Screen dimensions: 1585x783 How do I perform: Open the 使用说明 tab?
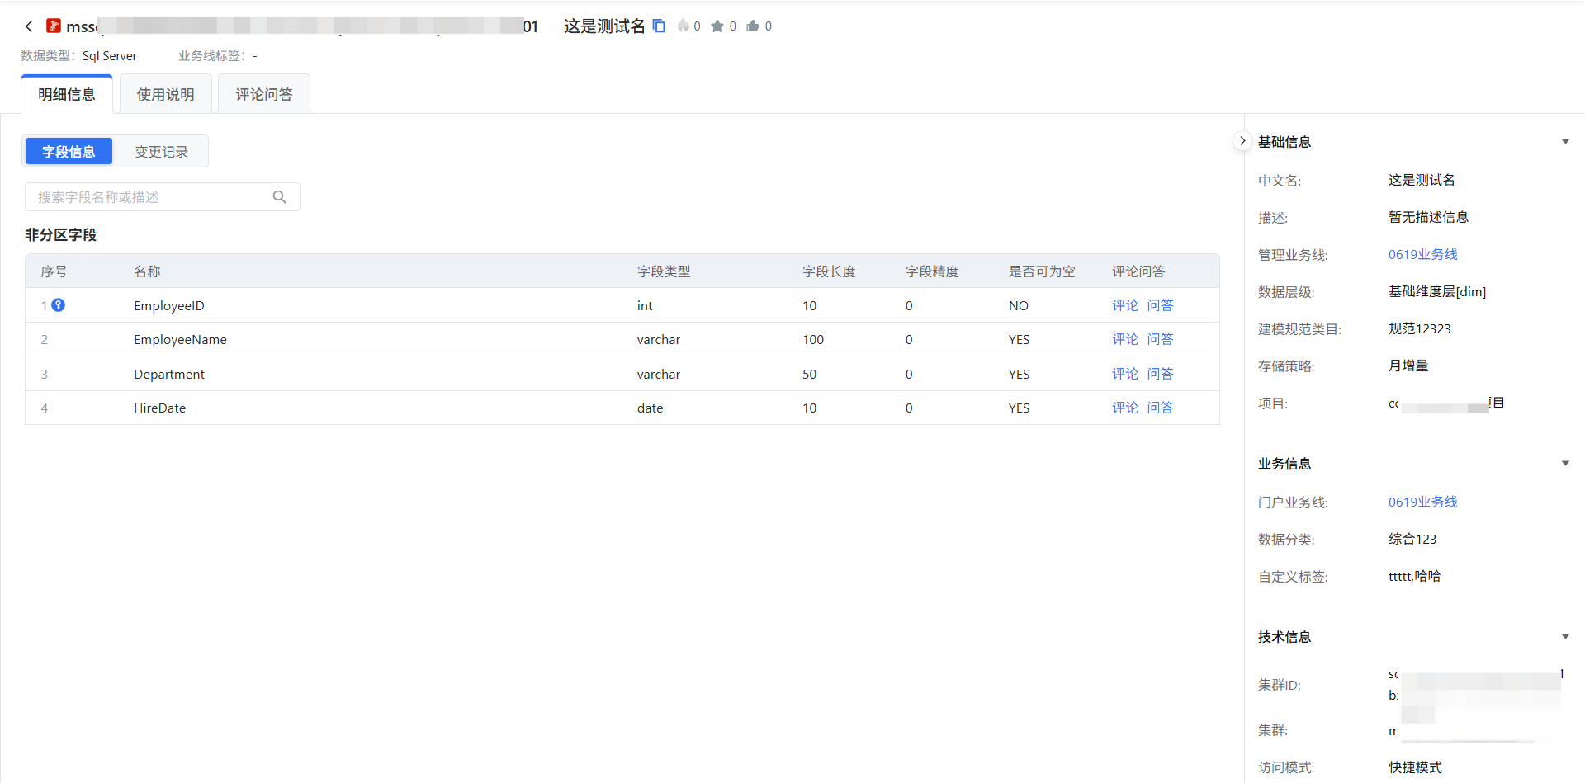coord(166,95)
